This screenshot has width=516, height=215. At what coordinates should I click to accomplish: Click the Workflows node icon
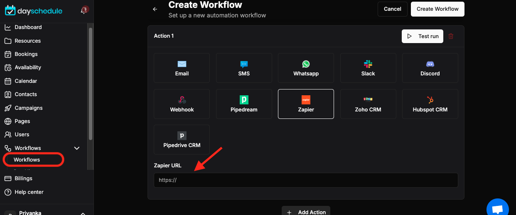[7, 148]
